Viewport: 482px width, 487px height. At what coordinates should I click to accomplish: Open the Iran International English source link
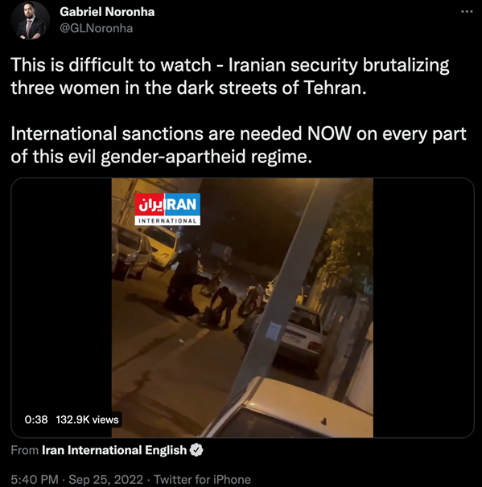(x=114, y=450)
